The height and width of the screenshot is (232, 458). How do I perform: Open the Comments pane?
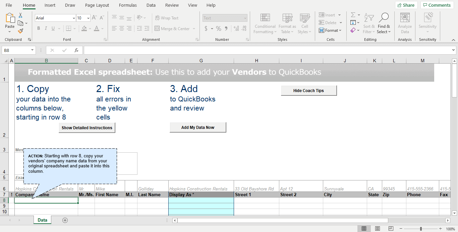tap(437, 5)
